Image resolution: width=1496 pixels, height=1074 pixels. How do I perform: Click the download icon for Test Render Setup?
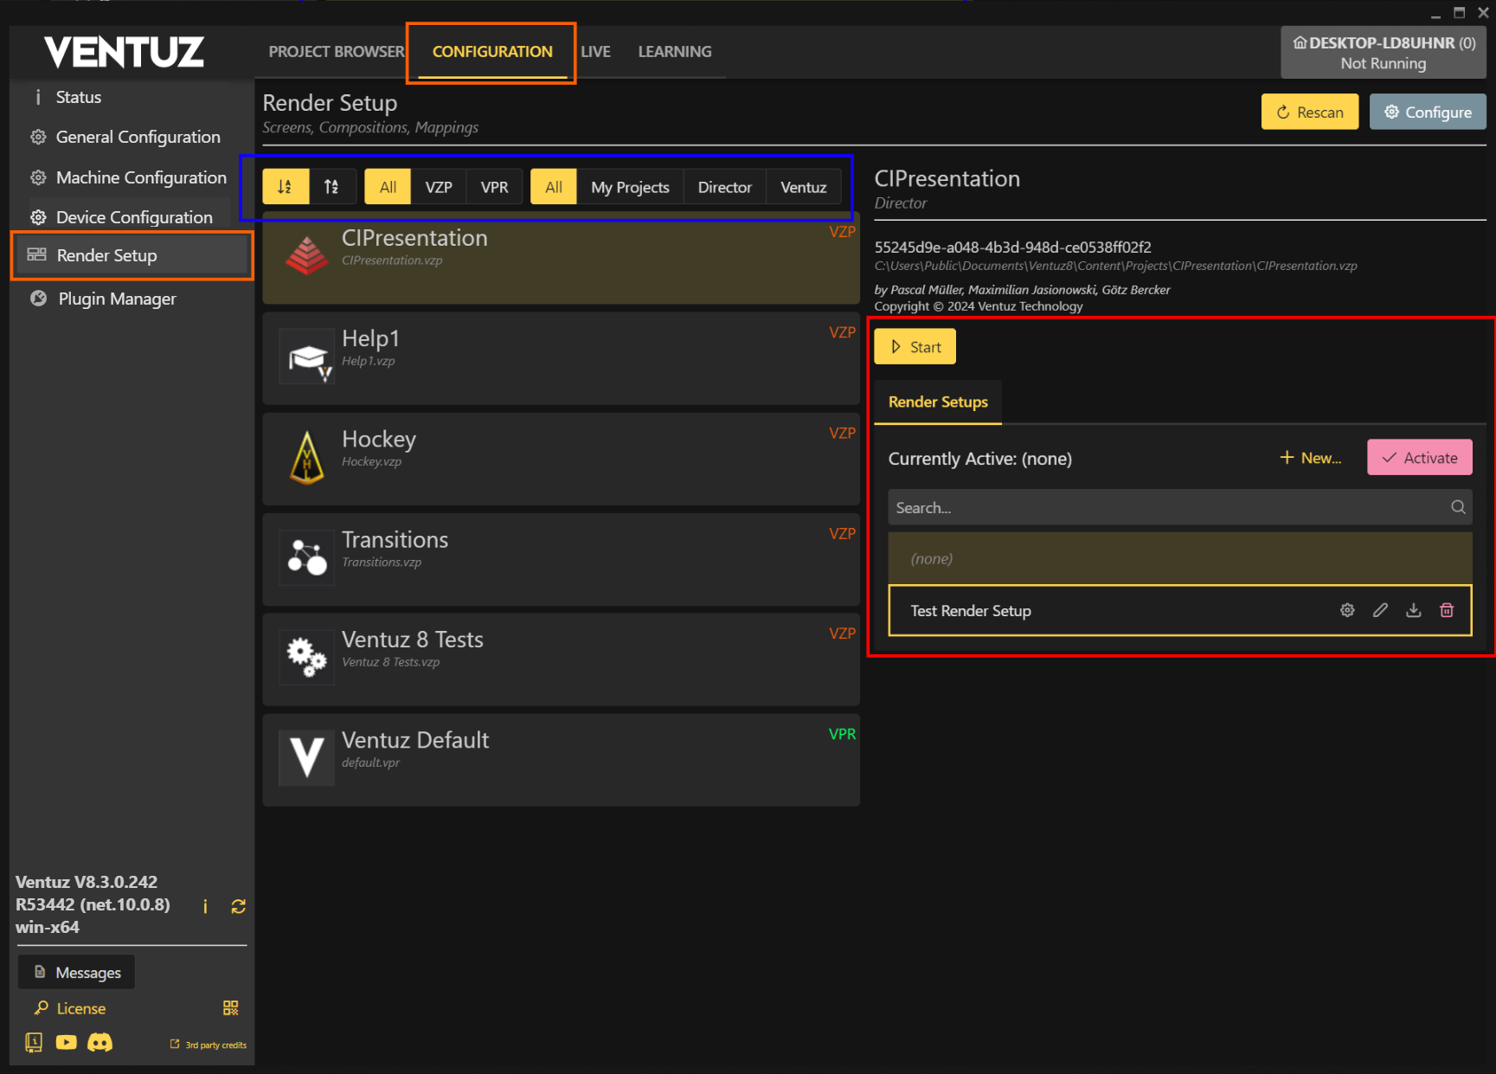point(1413,610)
